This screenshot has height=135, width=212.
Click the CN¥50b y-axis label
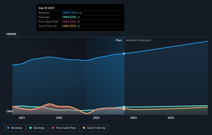pos(11,34)
